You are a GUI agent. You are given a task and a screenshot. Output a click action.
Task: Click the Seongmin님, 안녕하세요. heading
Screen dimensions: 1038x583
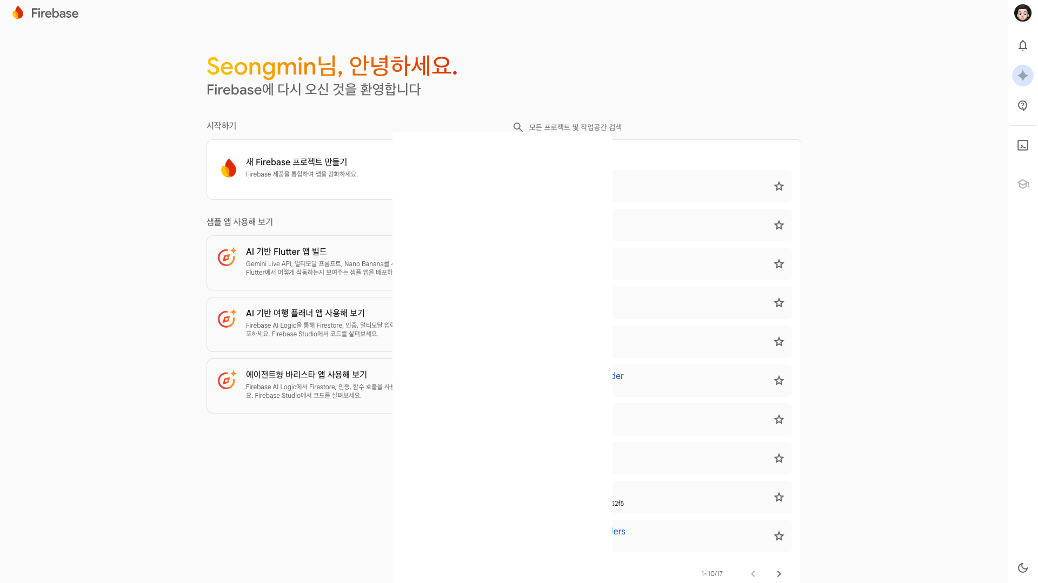tap(332, 66)
